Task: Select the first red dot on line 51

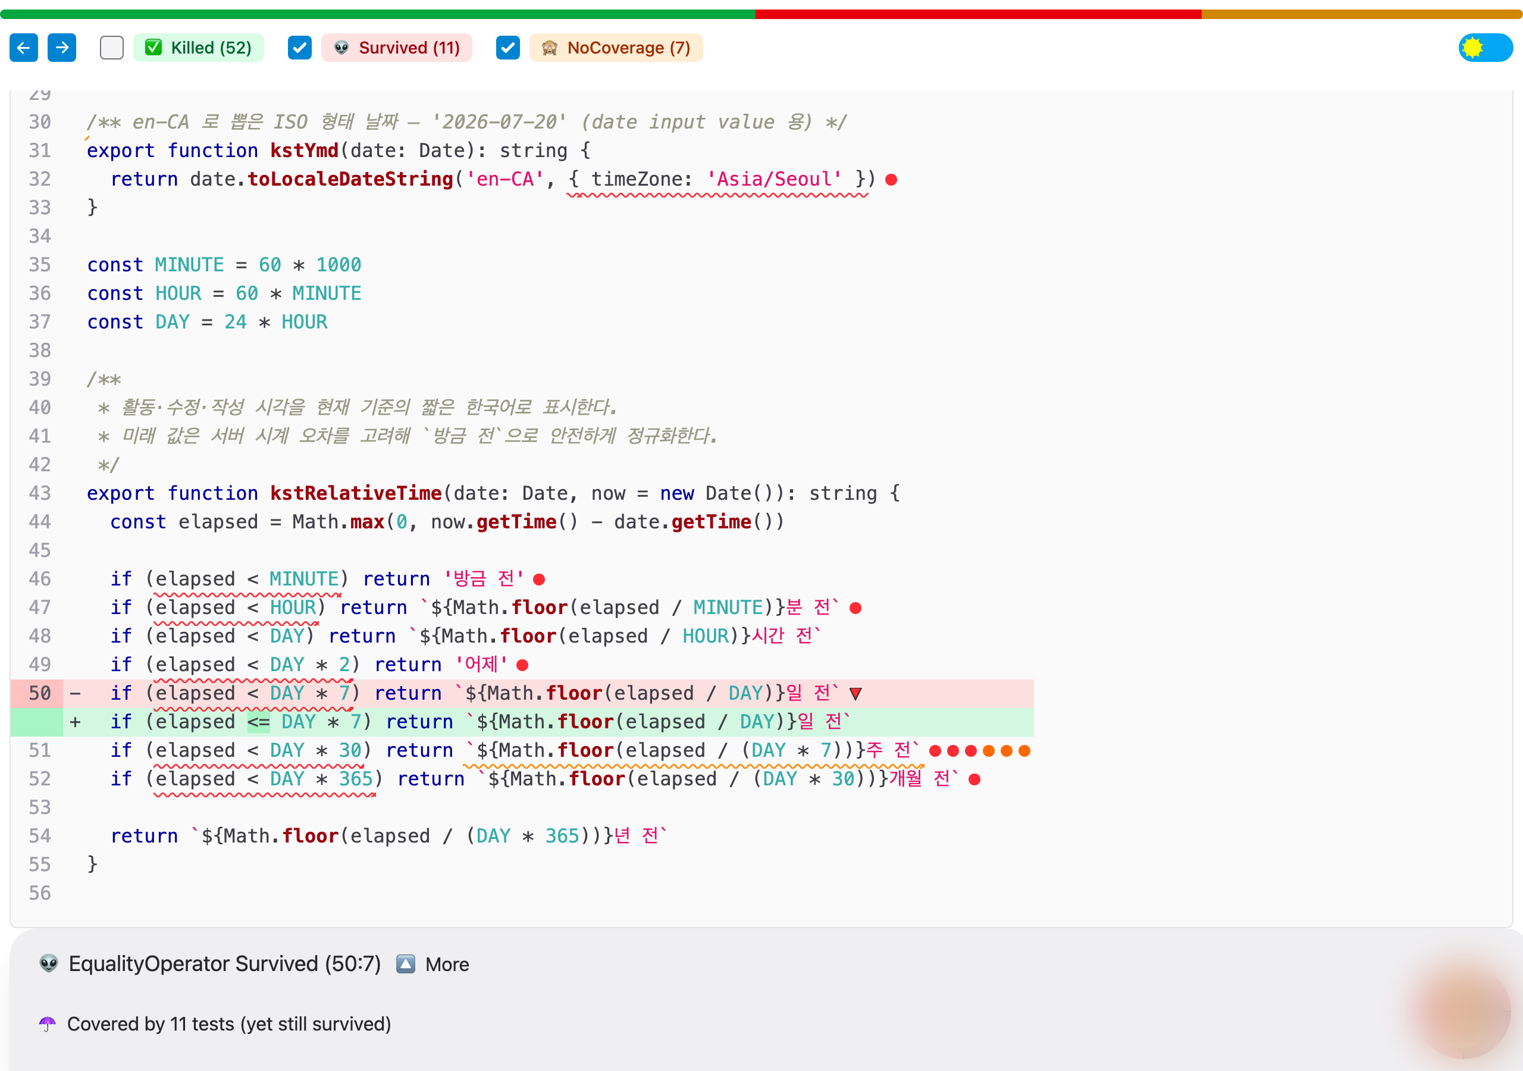Action: pos(935,750)
